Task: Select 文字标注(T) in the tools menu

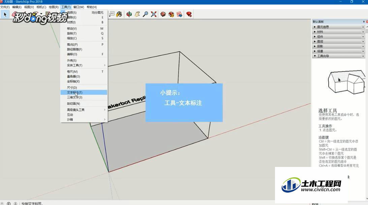Action: point(84,93)
